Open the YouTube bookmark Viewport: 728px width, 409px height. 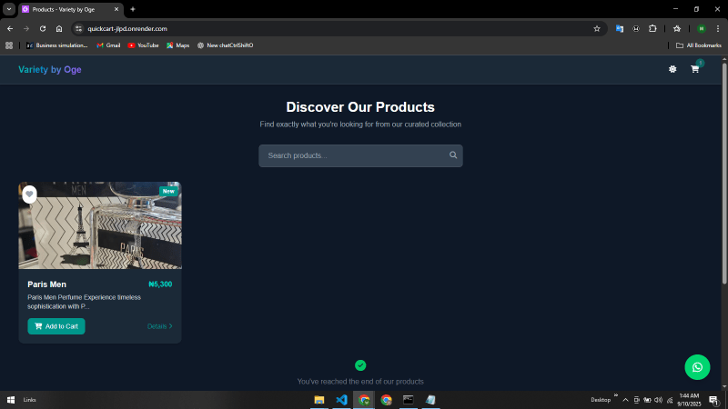(x=143, y=45)
